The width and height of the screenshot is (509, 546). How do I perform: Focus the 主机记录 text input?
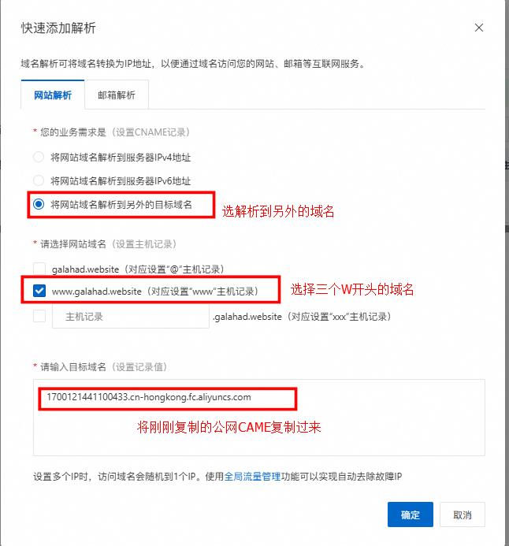coord(131,316)
